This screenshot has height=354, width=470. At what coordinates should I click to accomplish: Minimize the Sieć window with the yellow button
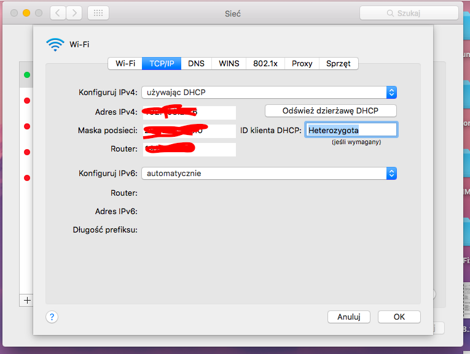click(26, 13)
